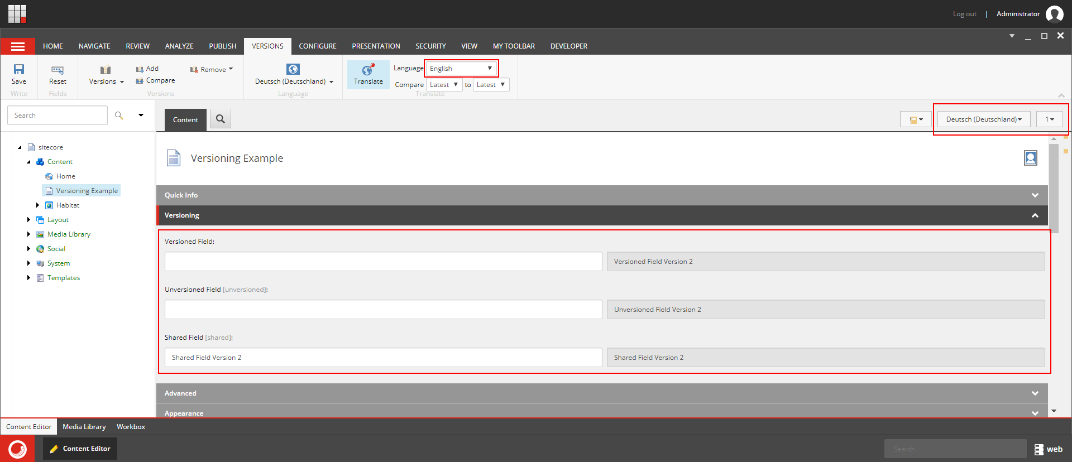Image resolution: width=1072 pixels, height=462 pixels.
Task: Open the Remove version menu
Action: tap(212, 69)
